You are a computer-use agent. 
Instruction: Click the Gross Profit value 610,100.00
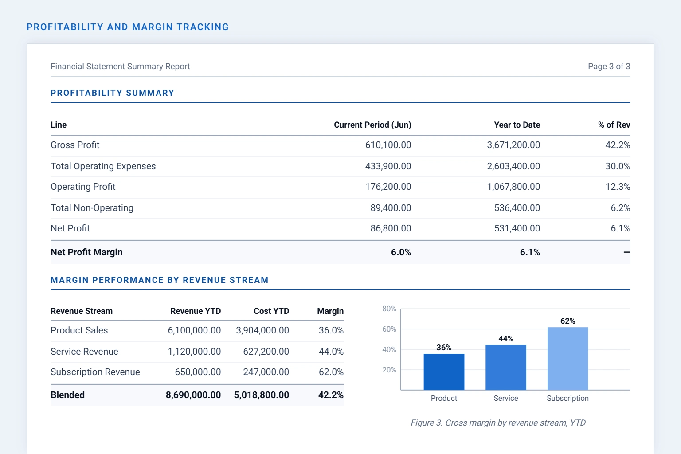click(388, 145)
